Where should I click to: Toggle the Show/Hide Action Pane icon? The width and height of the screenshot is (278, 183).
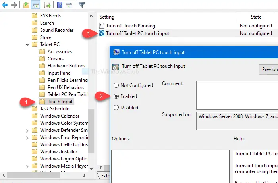coord(69,5)
